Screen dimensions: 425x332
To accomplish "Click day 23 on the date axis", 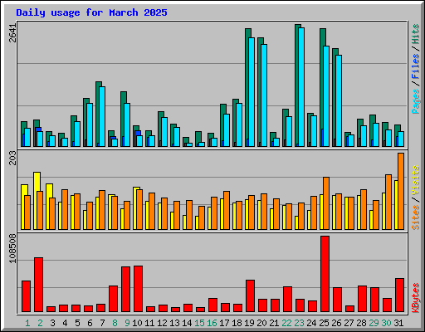I will click(x=299, y=323).
